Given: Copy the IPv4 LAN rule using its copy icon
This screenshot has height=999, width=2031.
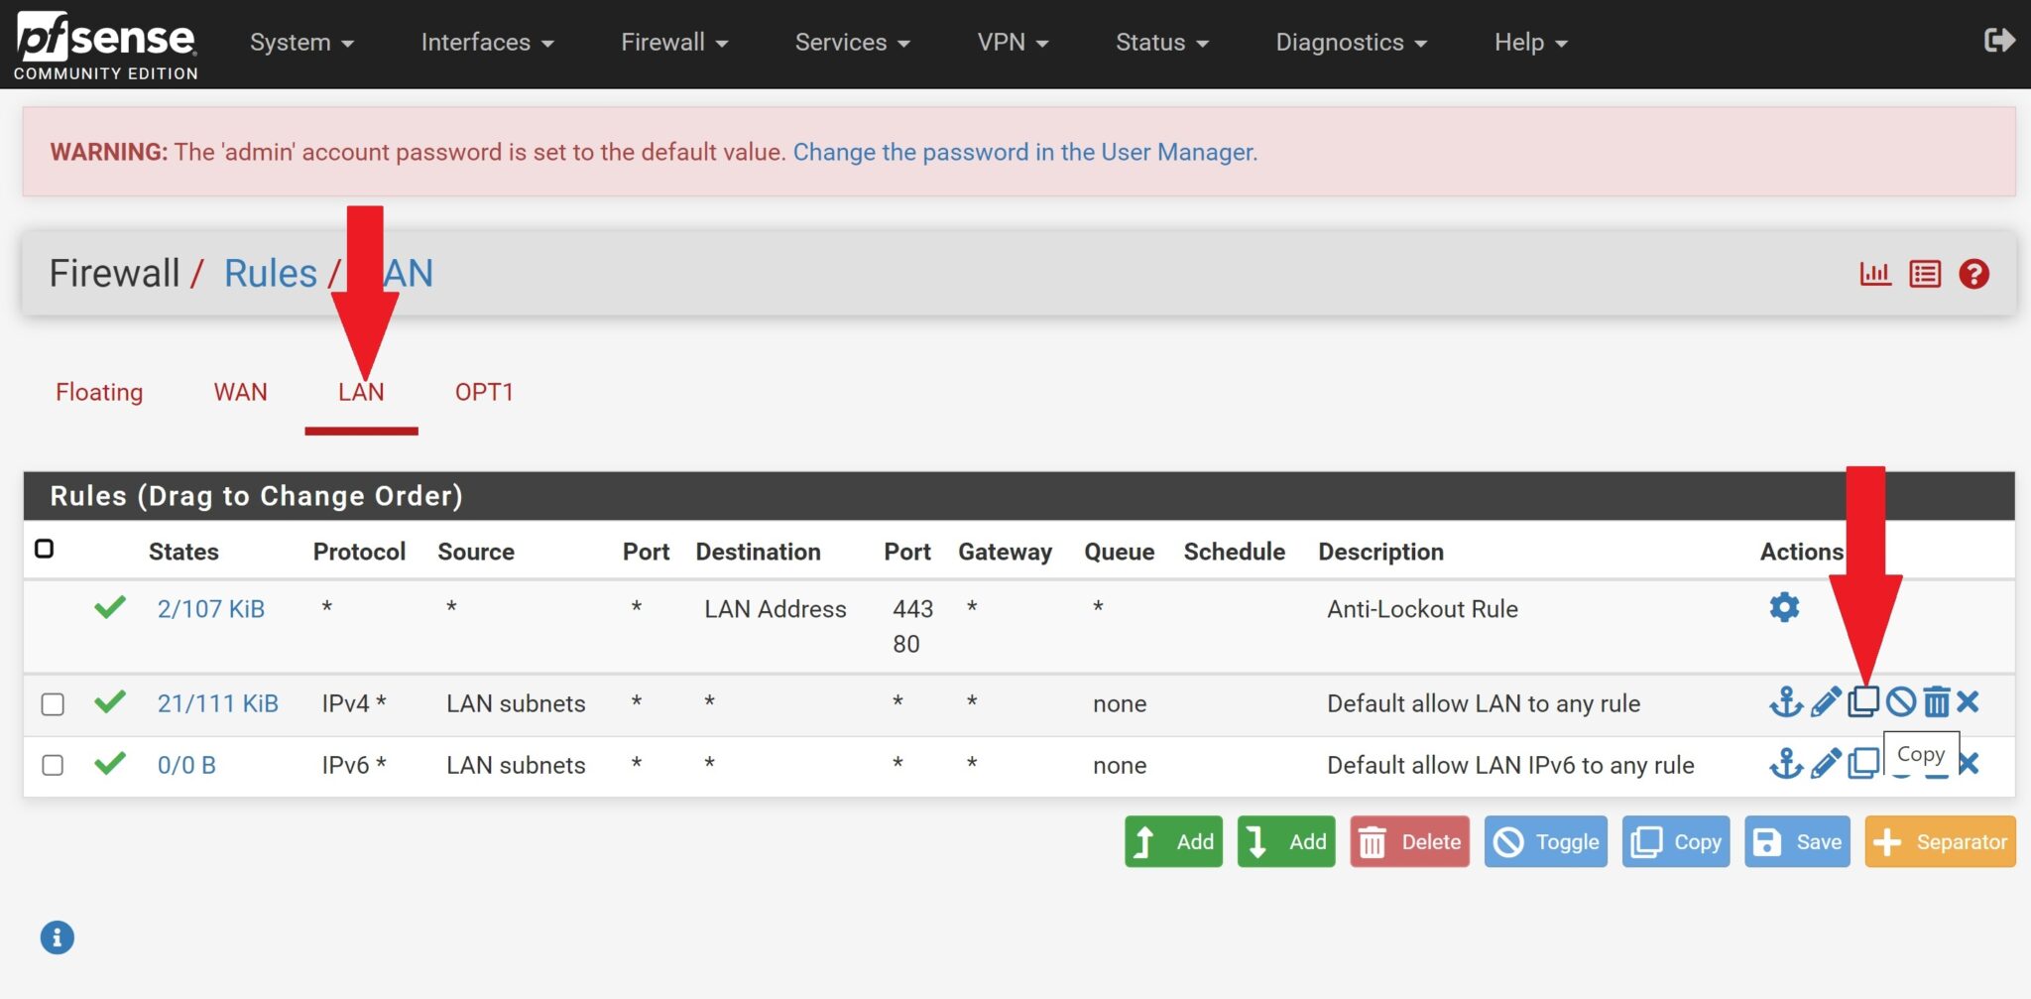Looking at the screenshot, I should pyautogui.click(x=1864, y=702).
